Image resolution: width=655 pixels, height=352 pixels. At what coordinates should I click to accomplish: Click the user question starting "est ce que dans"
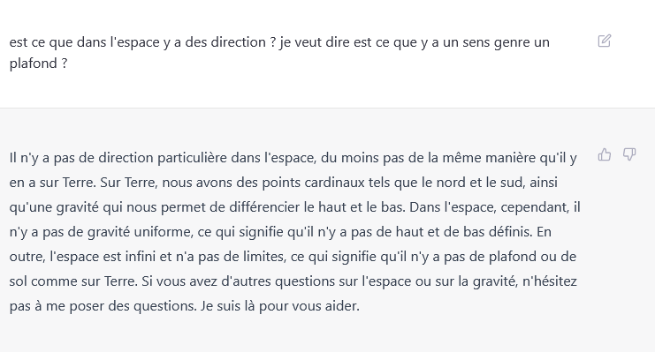click(x=279, y=53)
